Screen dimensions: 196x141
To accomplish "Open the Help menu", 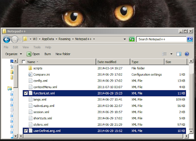I will click(48, 47).
